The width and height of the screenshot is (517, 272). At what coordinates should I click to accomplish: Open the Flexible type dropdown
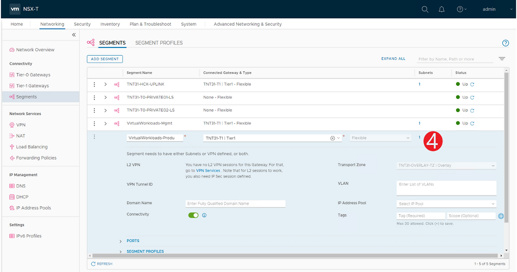[380, 138]
